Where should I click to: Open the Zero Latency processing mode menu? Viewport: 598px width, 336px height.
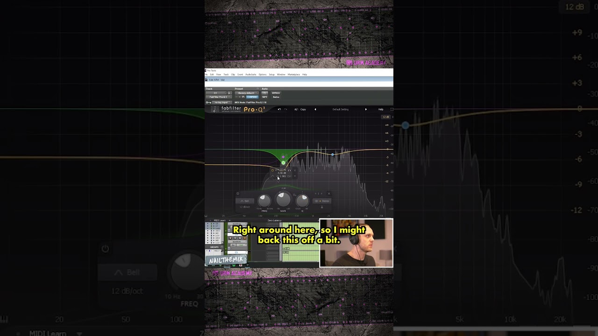coord(275,220)
